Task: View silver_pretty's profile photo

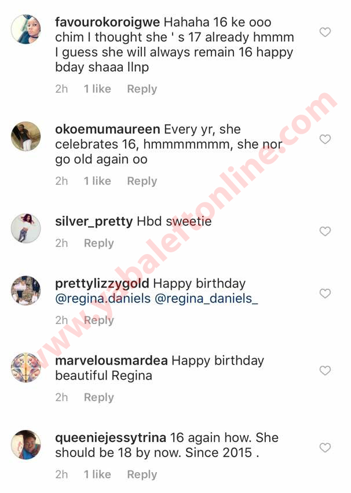Action: coord(26,229)
